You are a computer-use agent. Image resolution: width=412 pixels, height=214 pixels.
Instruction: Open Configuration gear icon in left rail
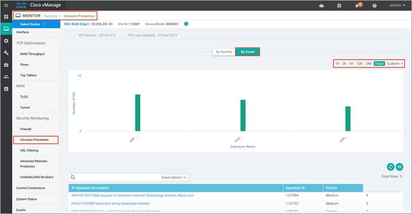6,41
